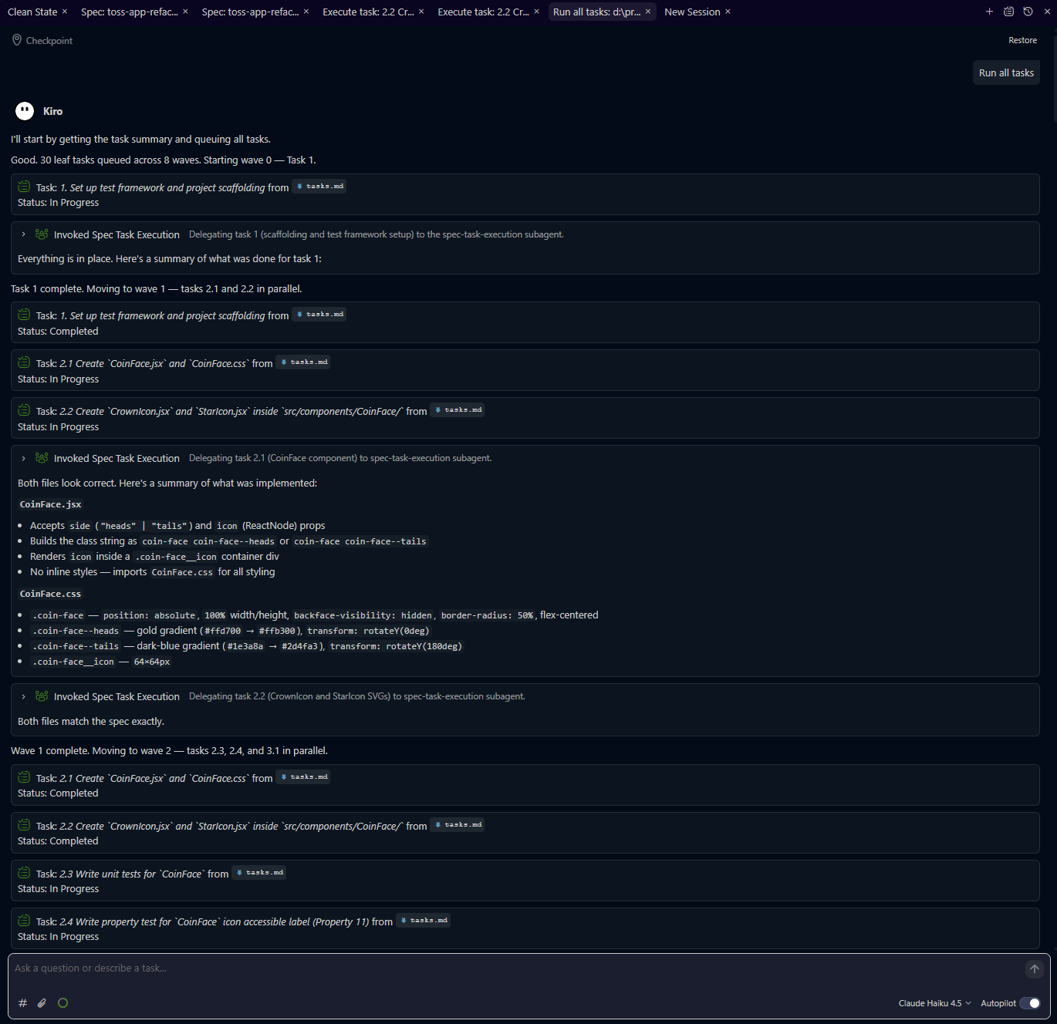Click task icon of Task 2.4 property test card
The height and width of the screenshot is (1024, 1057).
(x=24, y=921)
